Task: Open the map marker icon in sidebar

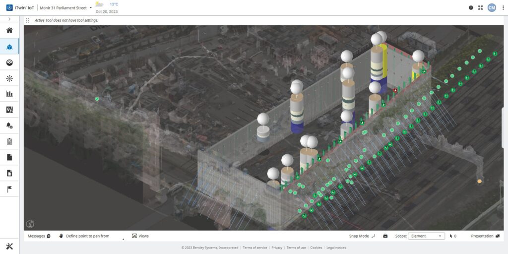Action: coord(9,110)
